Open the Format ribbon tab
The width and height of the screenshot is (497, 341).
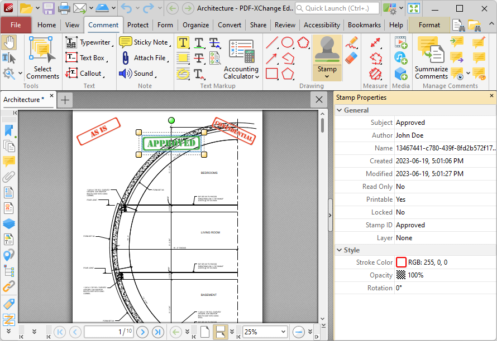coord(429,25)
